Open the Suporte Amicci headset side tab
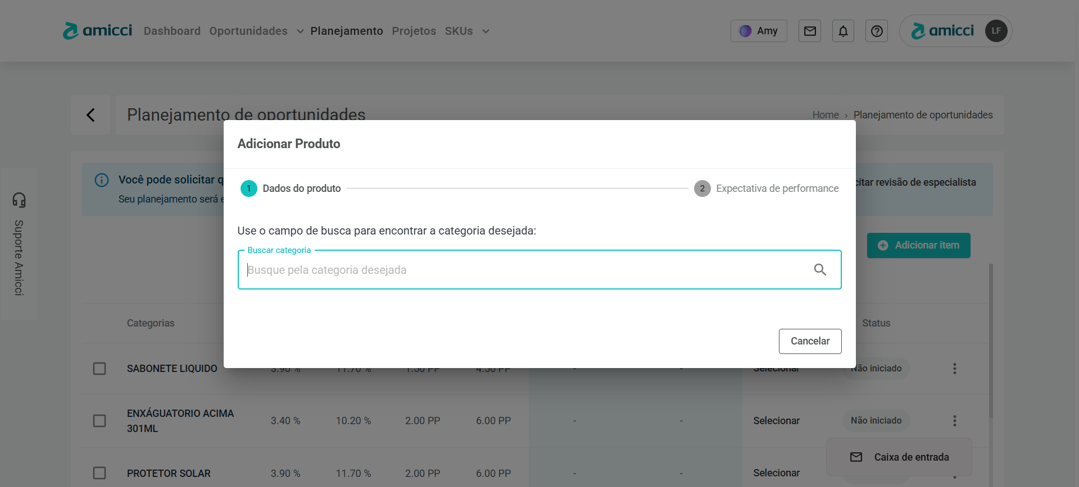The image size is (1079, 487). pyautogui.click(x=19, y=244)
